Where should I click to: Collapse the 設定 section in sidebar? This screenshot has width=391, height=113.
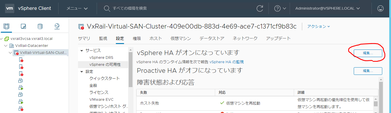tap(82, 72)
